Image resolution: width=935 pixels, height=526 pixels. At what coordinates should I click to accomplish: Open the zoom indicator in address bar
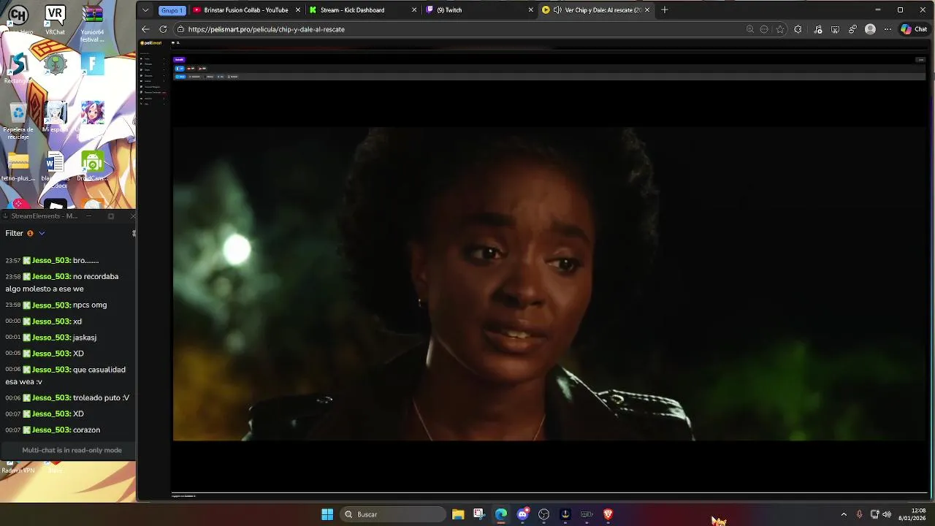coord(749,29)
